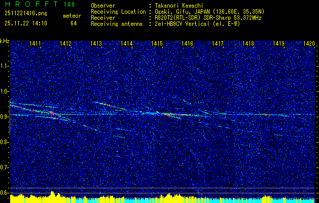Click the 0.7 kHz axis value
The width and height of the screenshot is (319, 203).
pyautogui.click(x=4, y=167)
